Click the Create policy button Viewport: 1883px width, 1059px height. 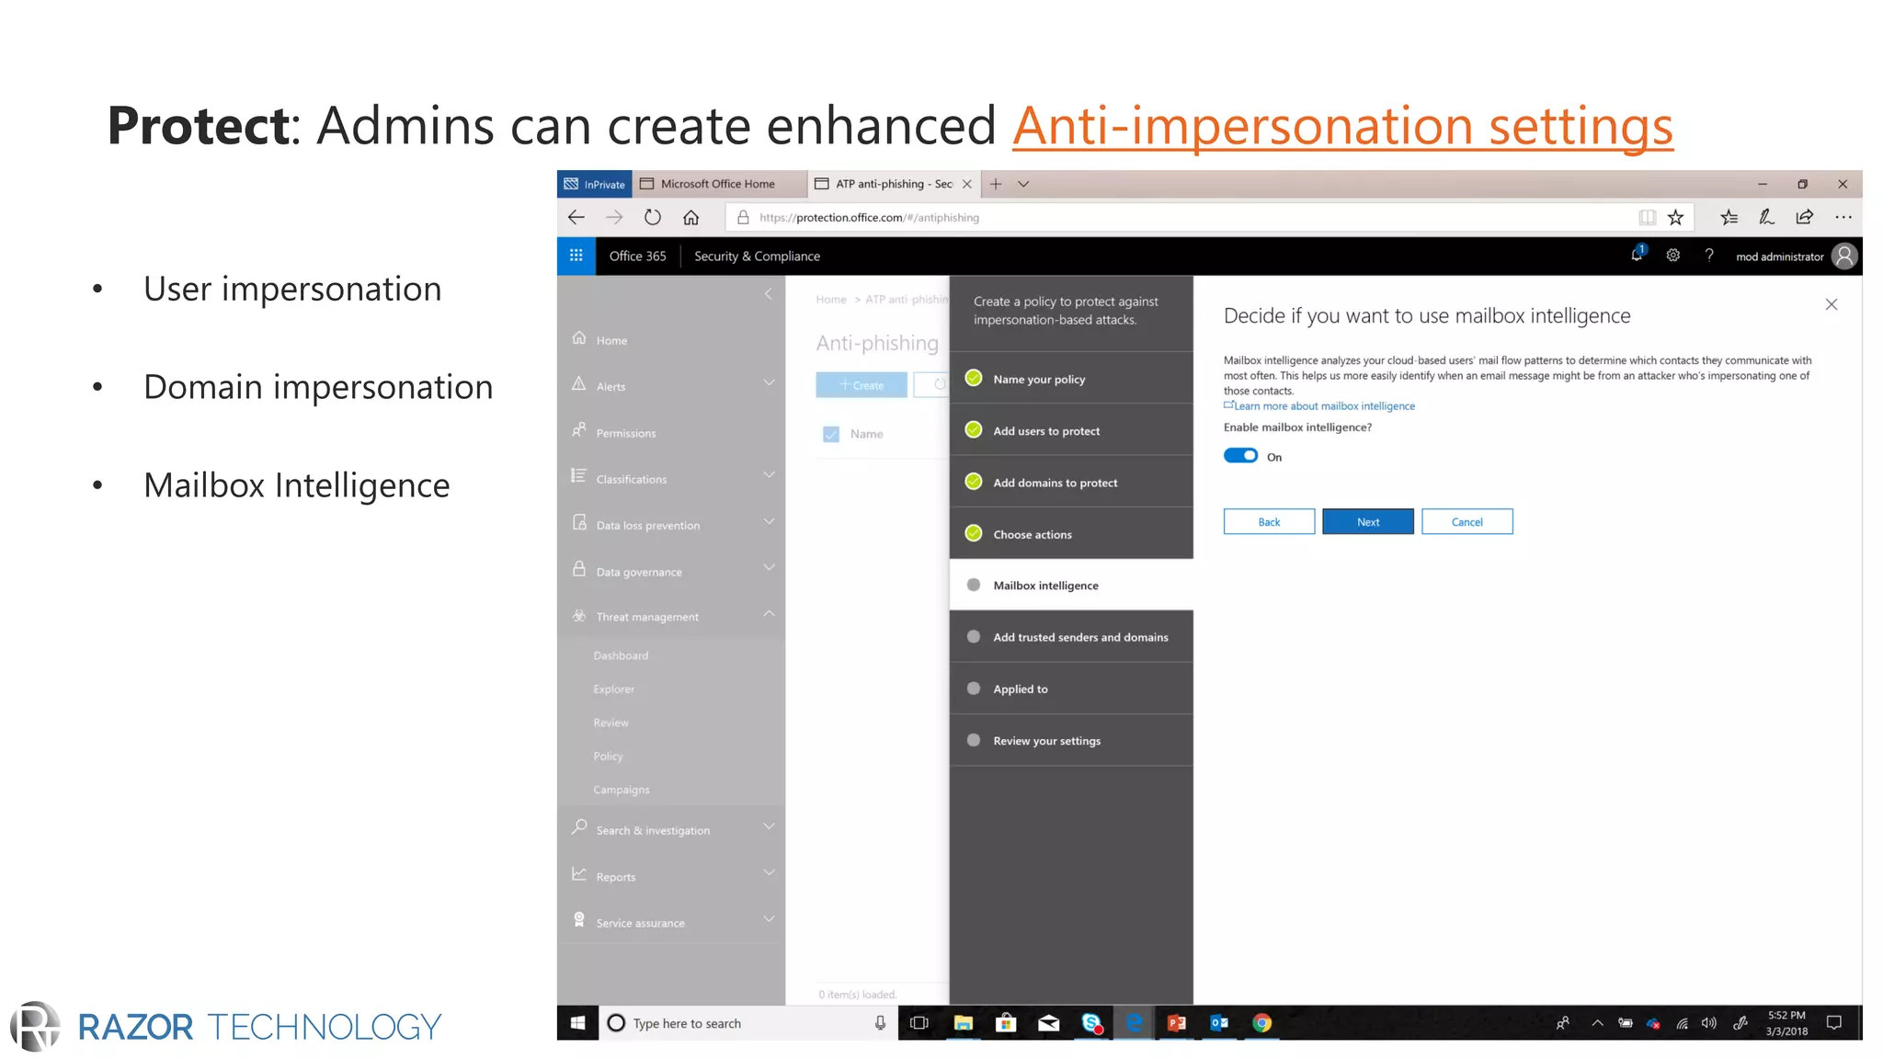click(862, 384)
